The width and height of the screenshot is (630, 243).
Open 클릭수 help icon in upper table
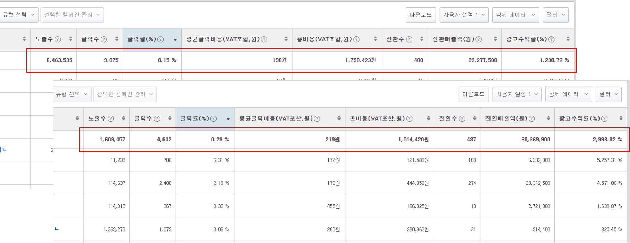click(104, 39)
